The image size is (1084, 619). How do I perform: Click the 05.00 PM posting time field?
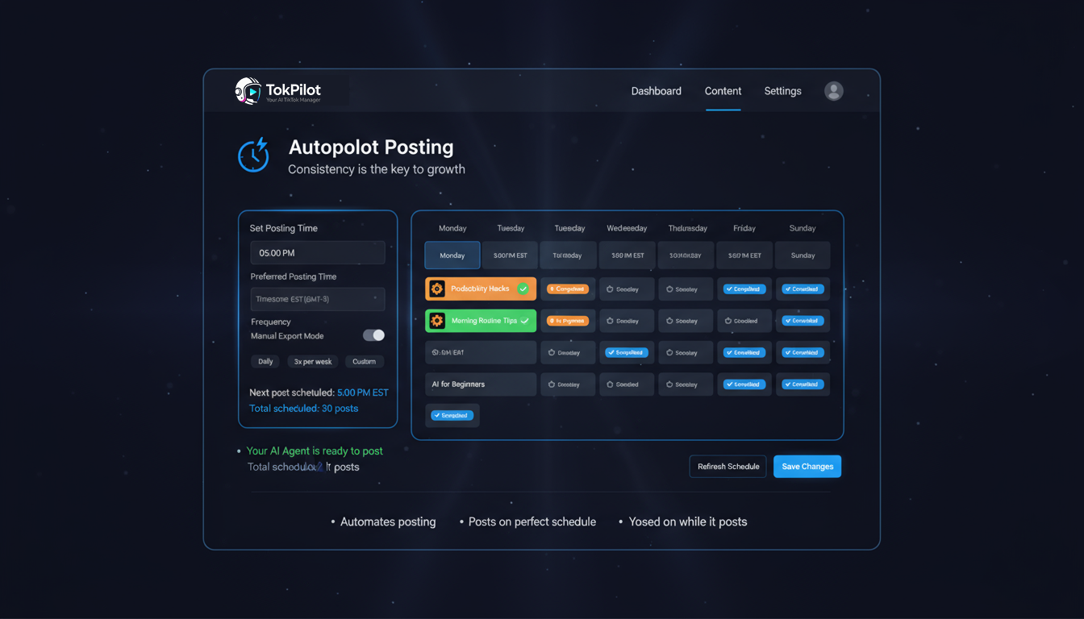click(317, 253)
